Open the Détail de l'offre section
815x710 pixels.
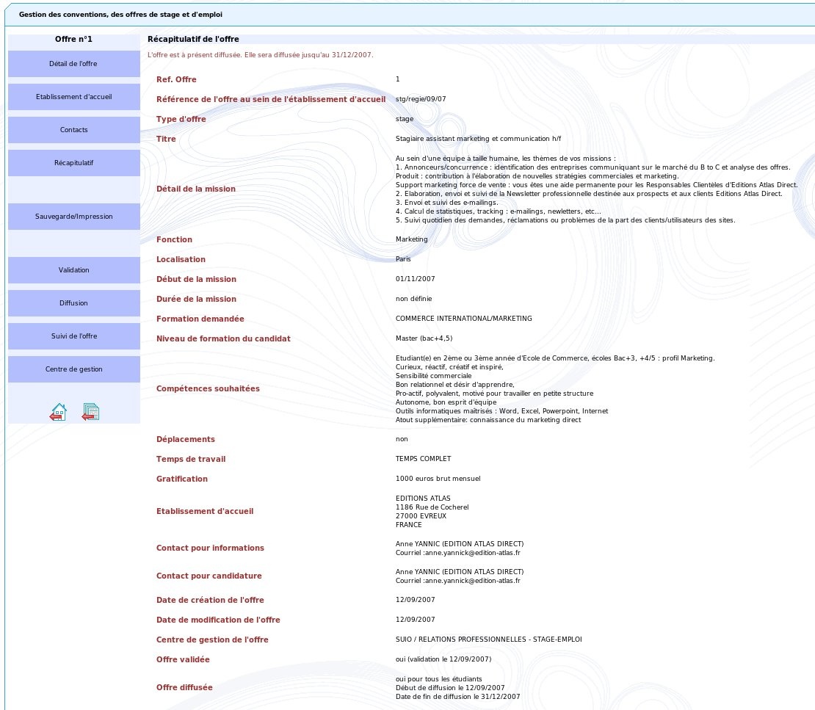coord(73,64)
